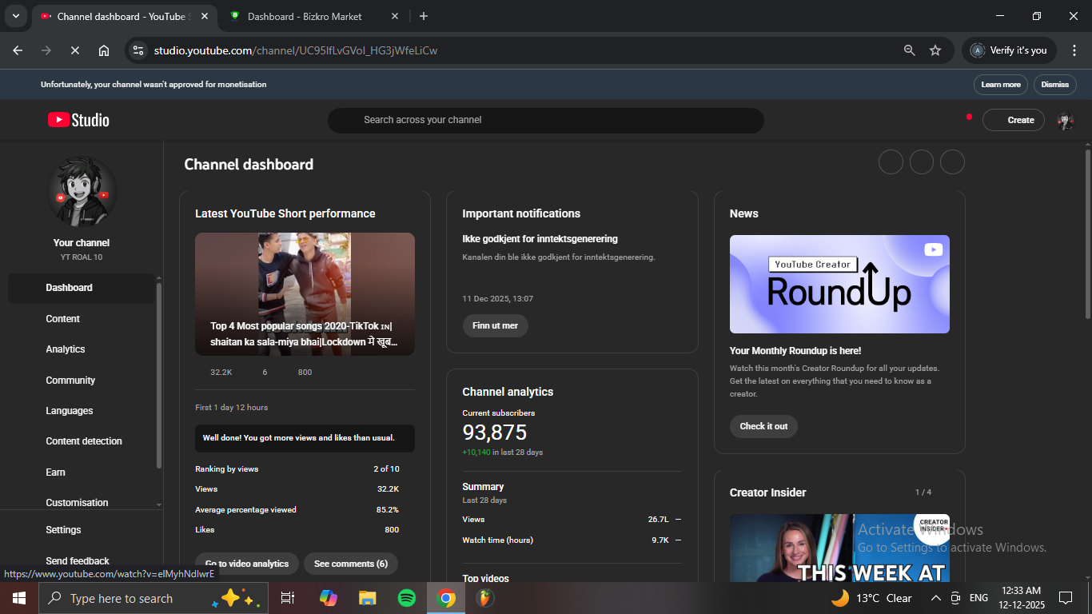The image size is (1092, 614).
Task: Open the tab search dropdown arrow
Action: click(x=15, y=16)
